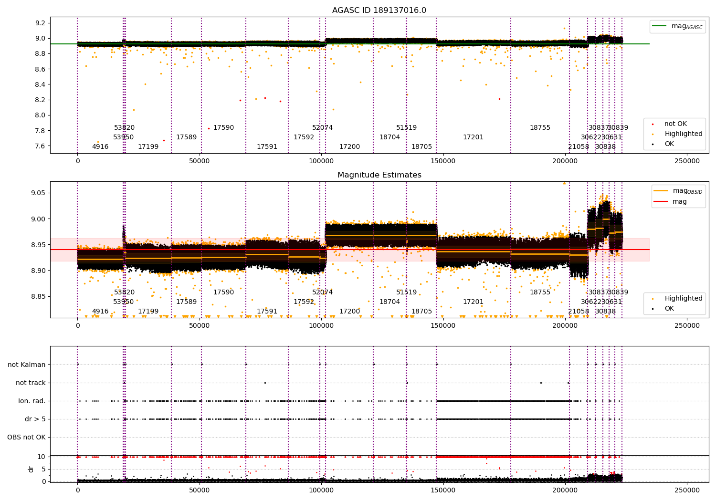Select 'OK' in the Magnitude Estimates legend
The width and height of the screenshot is (716, 501).
[669, 309]
